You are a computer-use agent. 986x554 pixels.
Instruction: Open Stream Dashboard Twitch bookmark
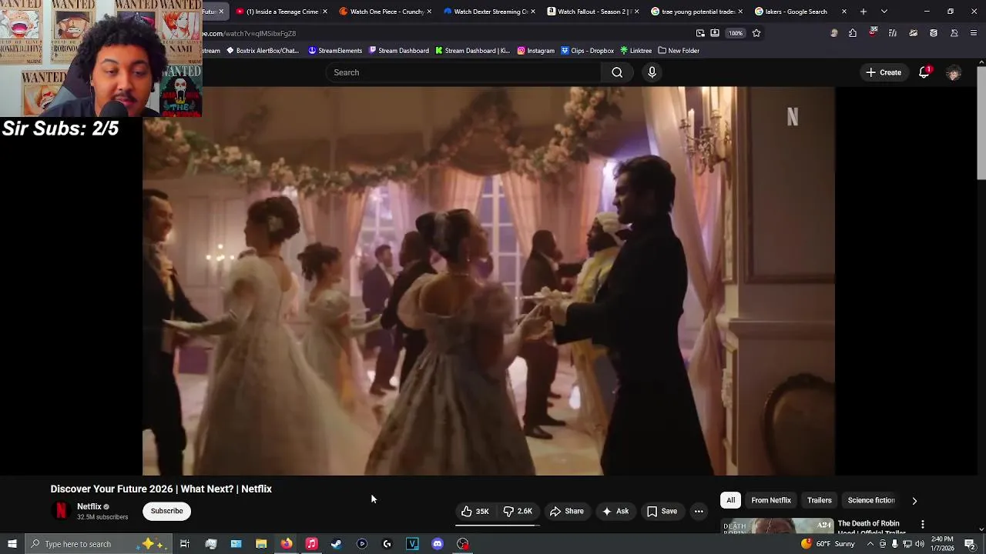398,51
